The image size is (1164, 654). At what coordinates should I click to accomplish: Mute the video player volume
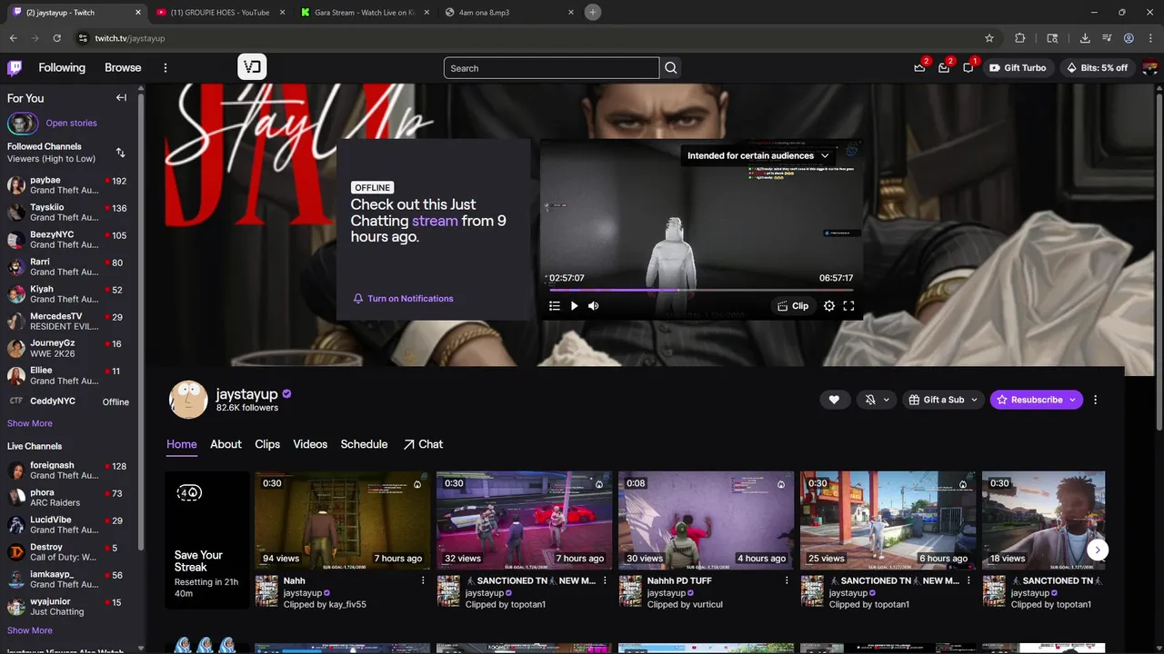[594, 306]
